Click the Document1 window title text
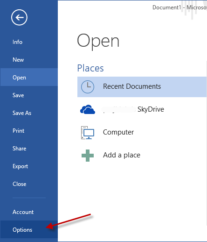The image size is (207, 242). [x=179, y=7]
